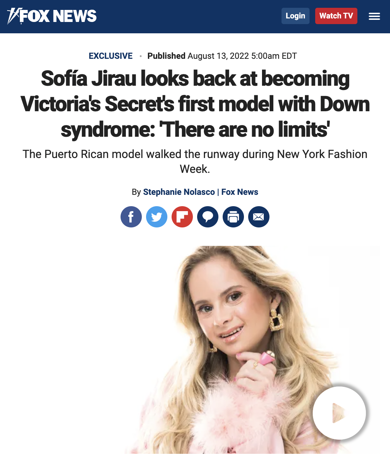390x457 pixels.
Task: Print the article using the printer icon
Action: click(233, 217)
